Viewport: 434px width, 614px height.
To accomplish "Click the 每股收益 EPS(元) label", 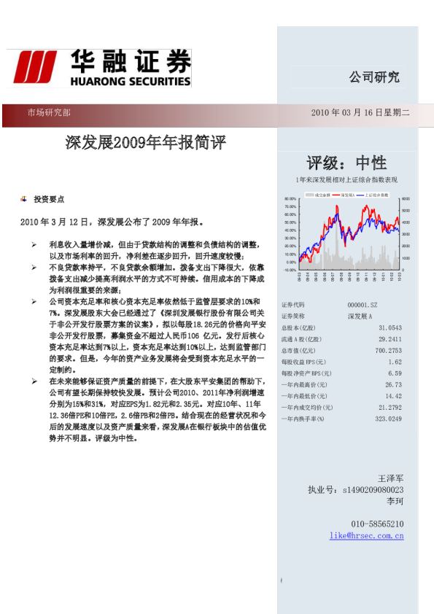I will (303, 362).
